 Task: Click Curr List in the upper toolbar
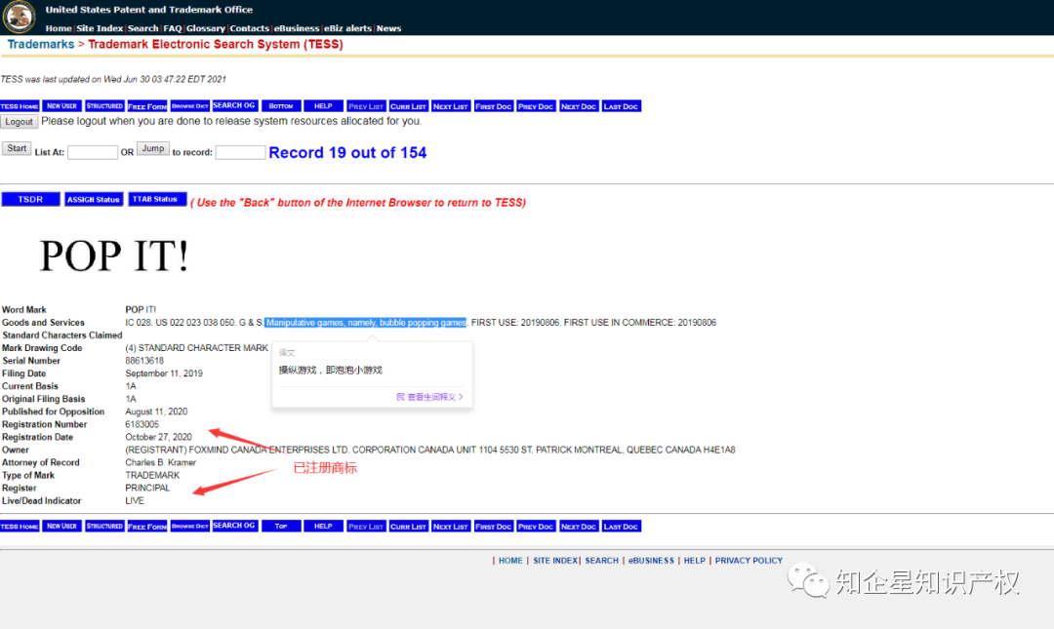pyautogui.click(x=409, y=106)
